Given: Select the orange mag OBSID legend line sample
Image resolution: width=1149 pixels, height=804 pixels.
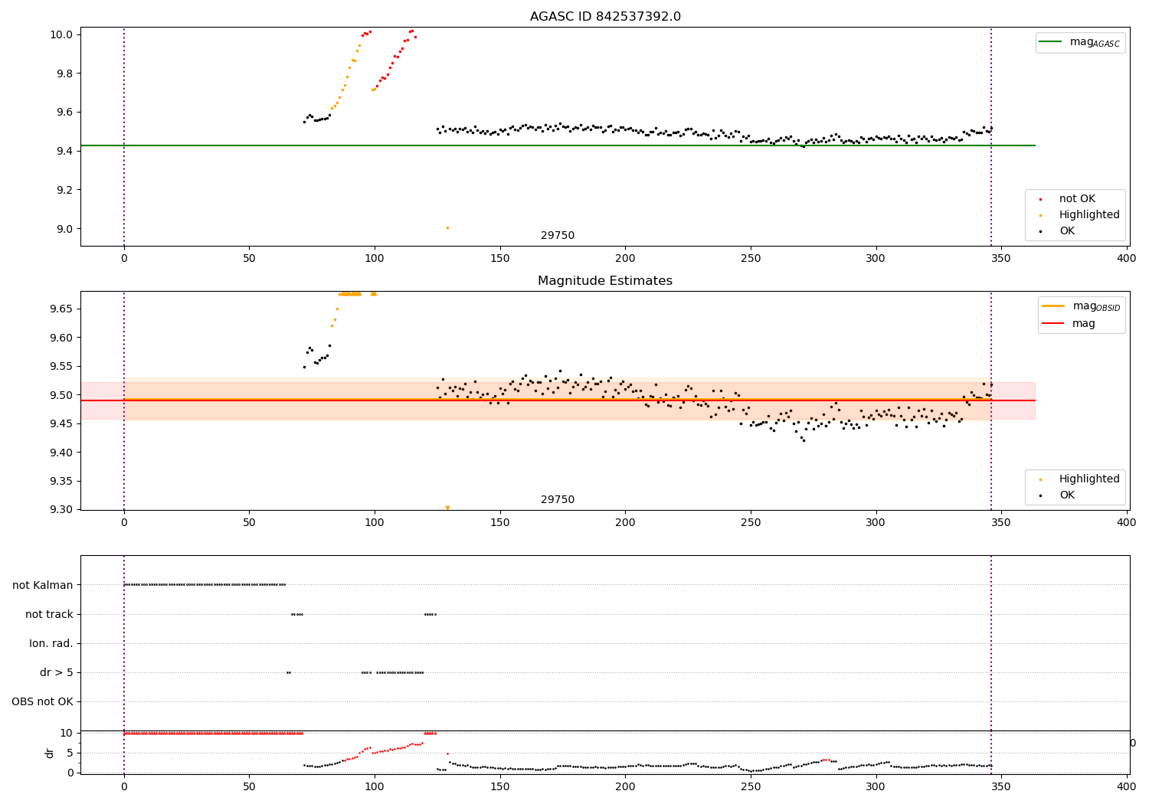Looking at the screenshot, I should click(1053, 306).
